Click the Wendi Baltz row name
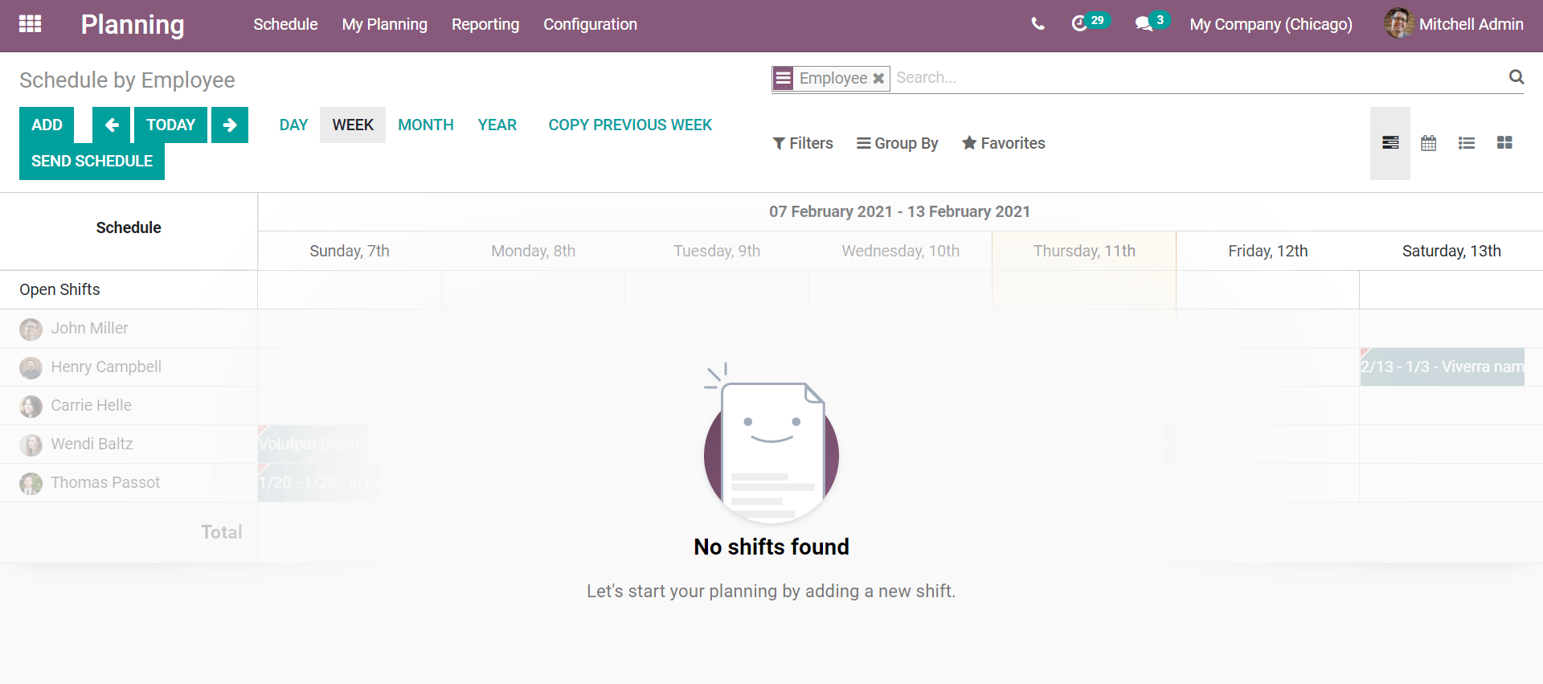Image resolution: width=1543 pixels, height=684 pixels. pyautogui.click(x=92, y=444)
